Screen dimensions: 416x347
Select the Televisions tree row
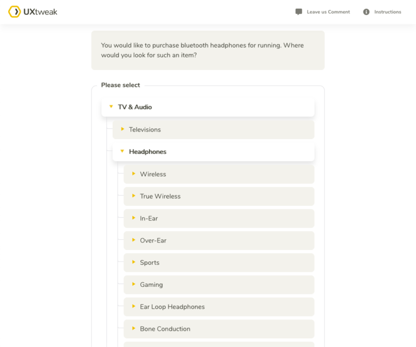(213, 130)
